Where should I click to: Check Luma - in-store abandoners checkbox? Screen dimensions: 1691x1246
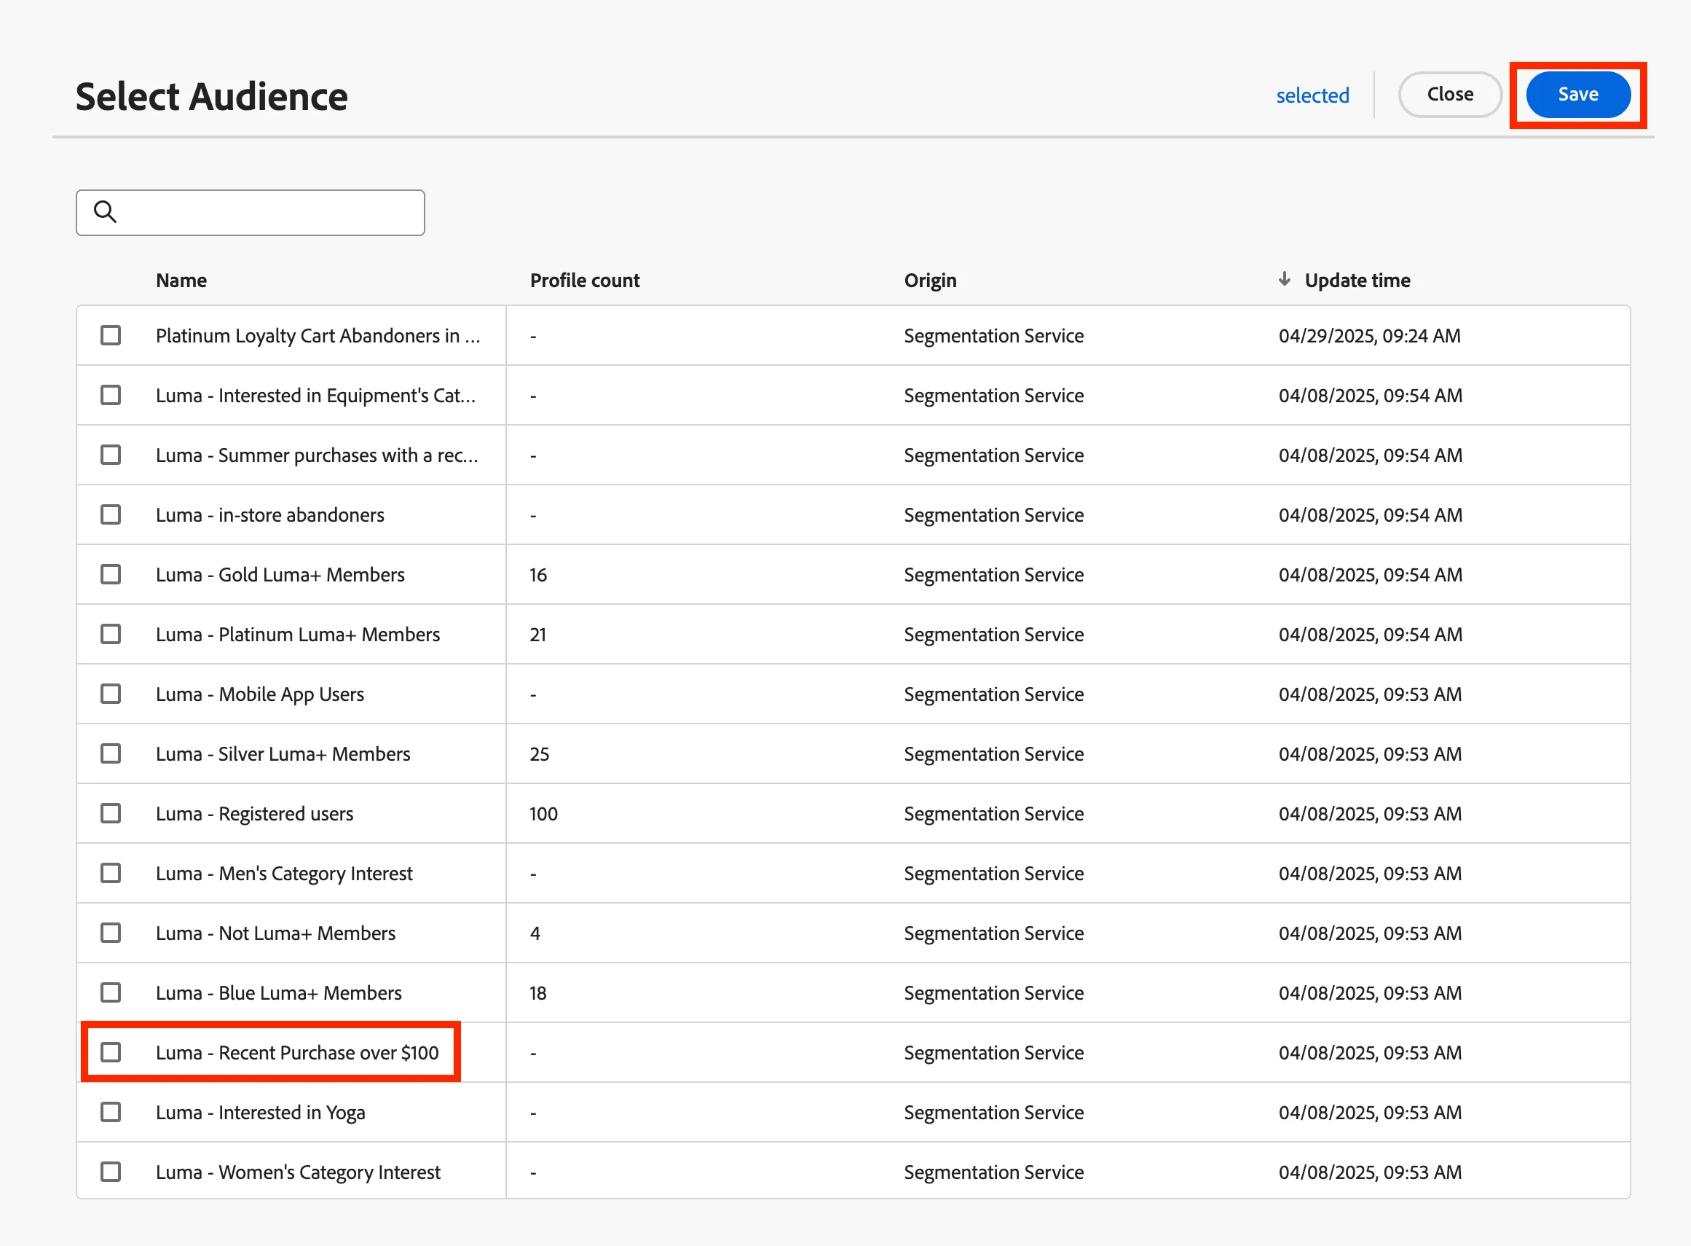pos(111,514)
